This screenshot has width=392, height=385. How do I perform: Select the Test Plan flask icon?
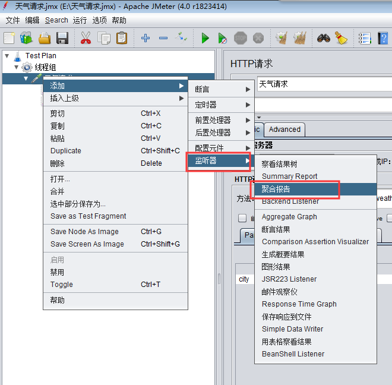[17, 56]
